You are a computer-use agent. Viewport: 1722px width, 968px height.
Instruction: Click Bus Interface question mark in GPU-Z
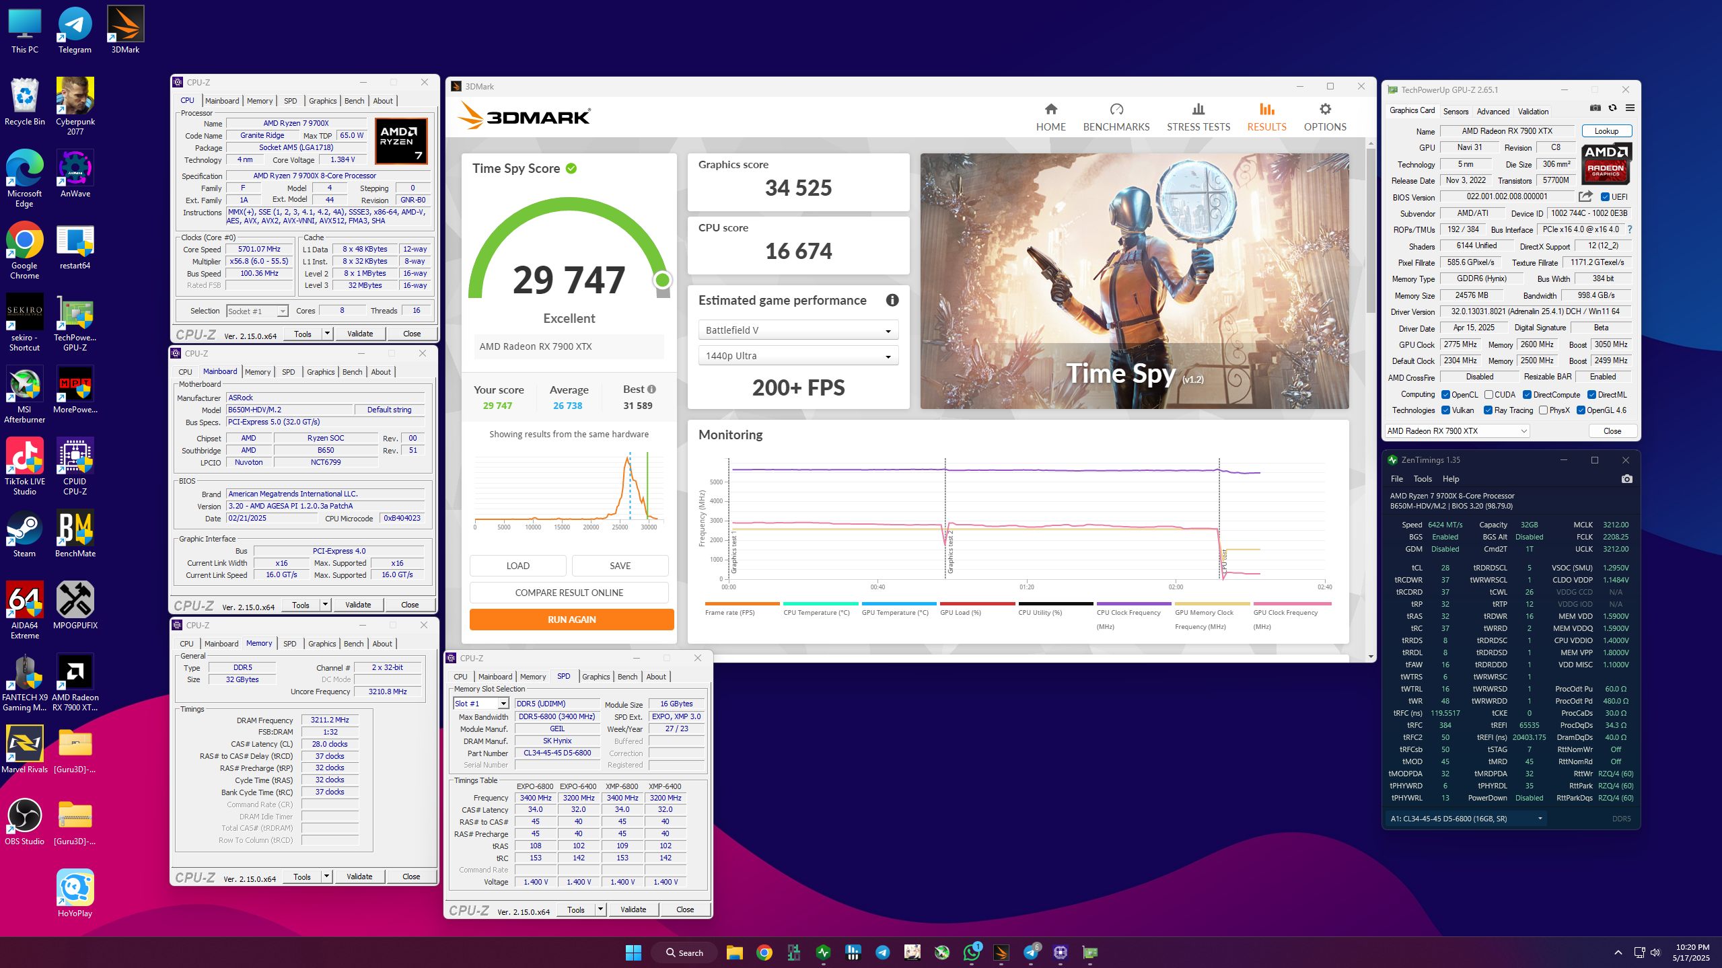(1629, 229)
